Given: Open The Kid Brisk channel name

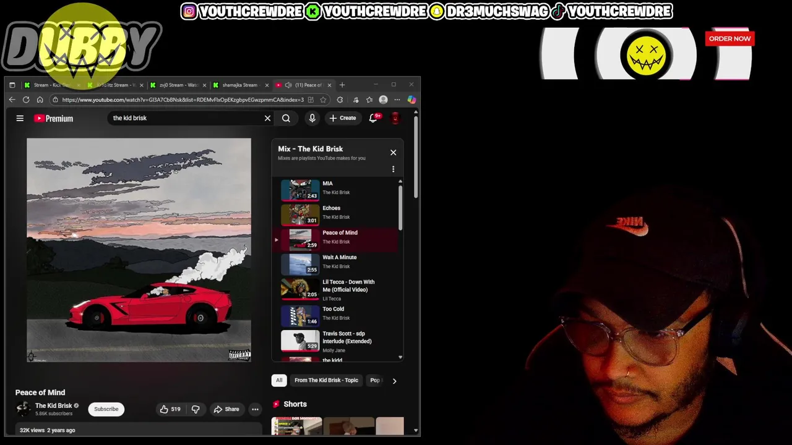Looking at the screenshot, I should (53, 405).
